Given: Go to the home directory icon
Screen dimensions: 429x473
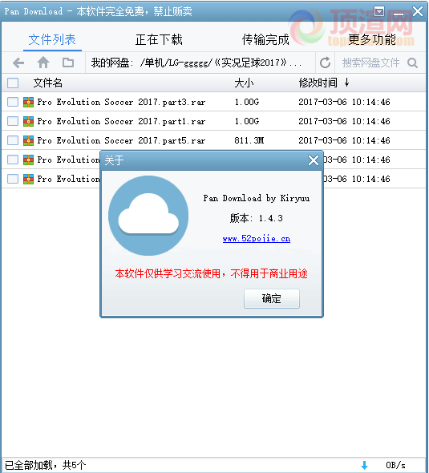Looking at the screenshot, I should [x=43, y=63].
